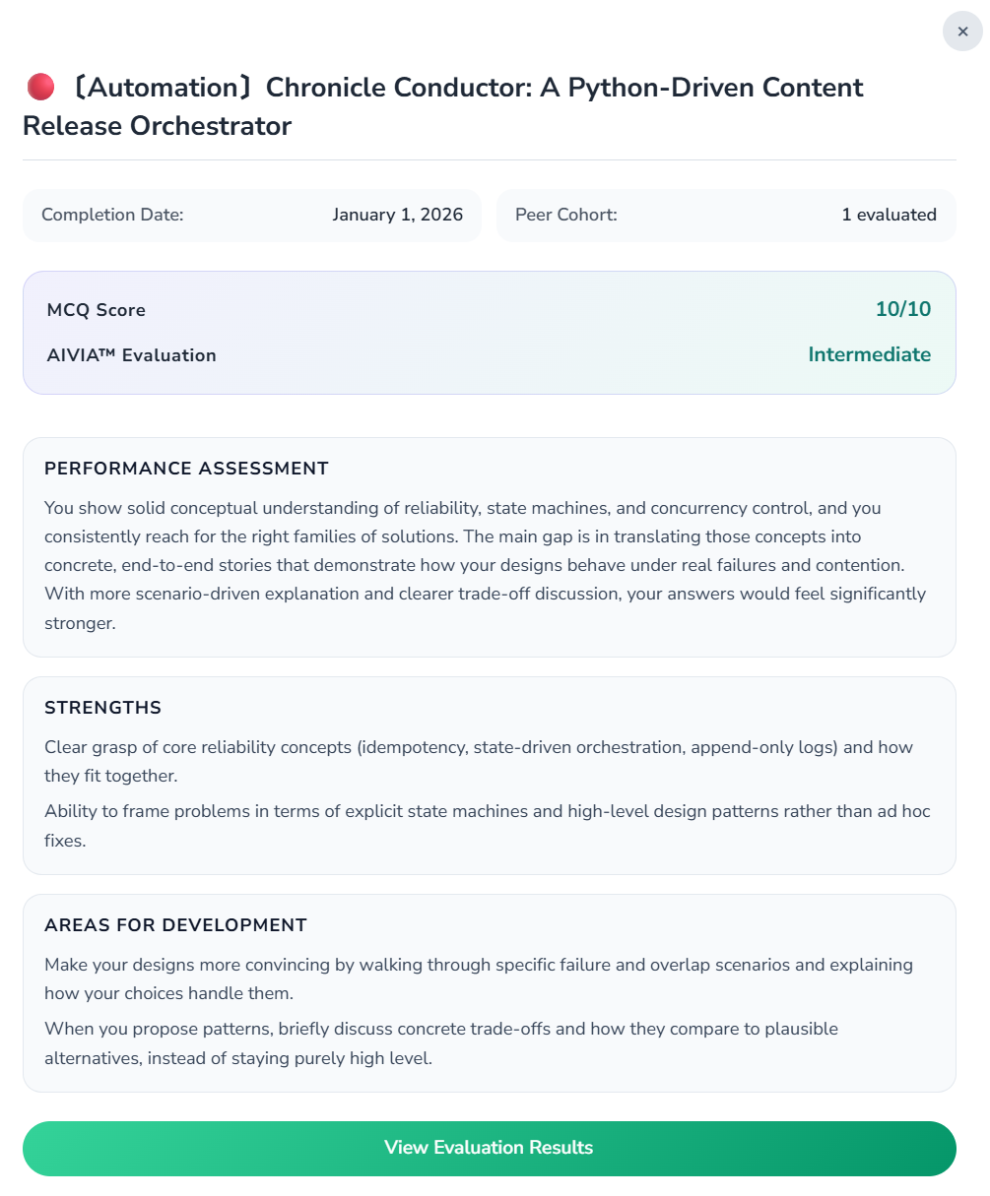The image size is (990, 1196).
Task: Close the evaluation dialog with the X
Action: click(x=962, y=31)
